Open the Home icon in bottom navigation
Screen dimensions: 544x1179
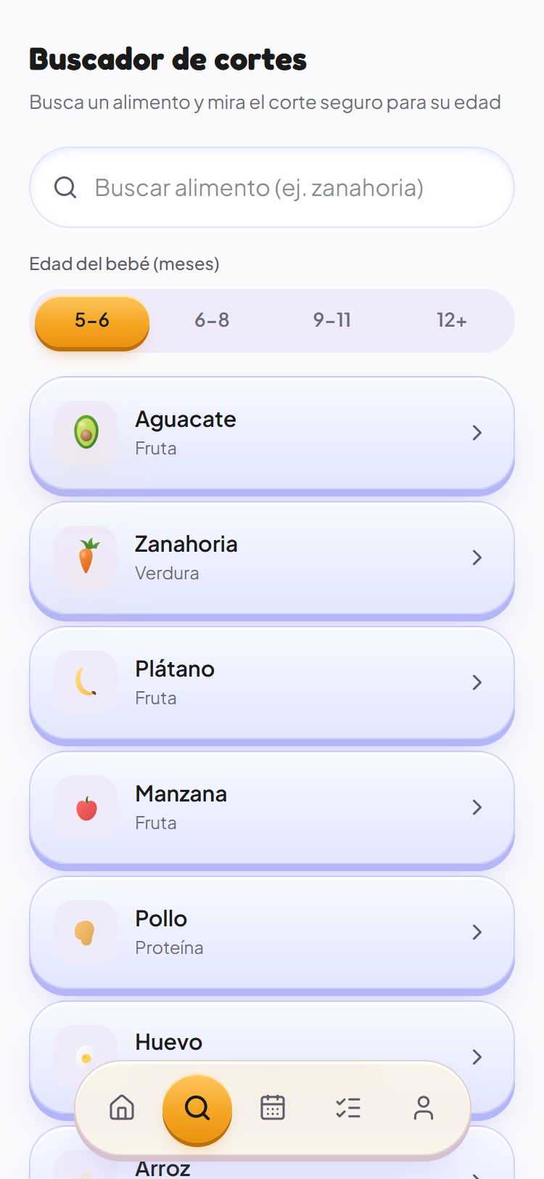coord(122,1108)
